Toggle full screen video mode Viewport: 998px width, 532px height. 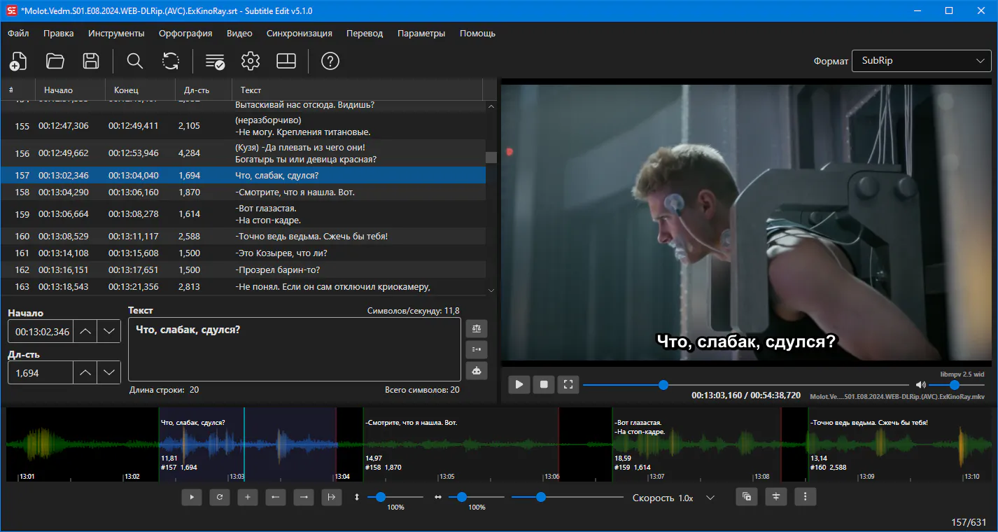(568, 384)
